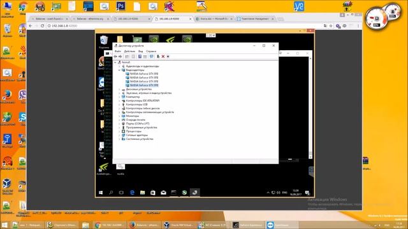Image resolution: width=408 pixels, height=229 pixels.
Task: Expand the Дисковые устройства category
Action: [119, 89]
